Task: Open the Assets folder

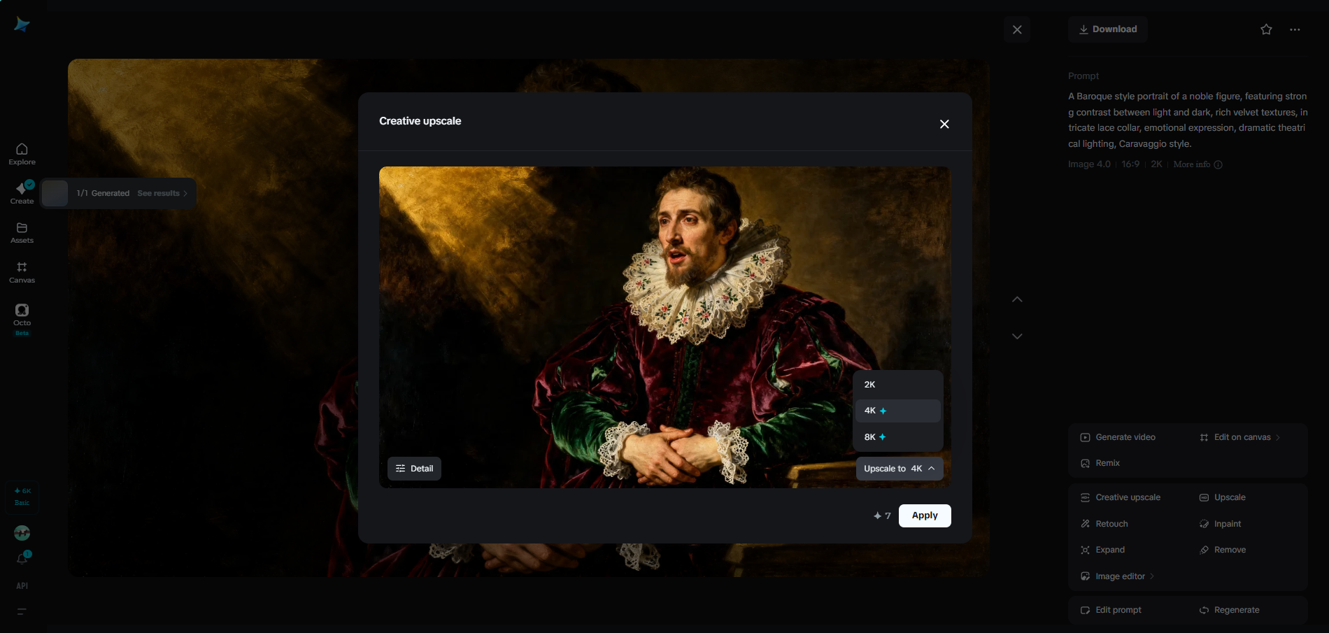Action: coord(22,233)
